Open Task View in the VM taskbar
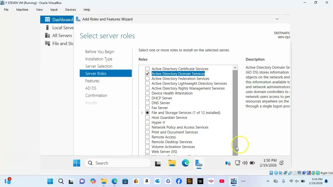 coord(158,163)
